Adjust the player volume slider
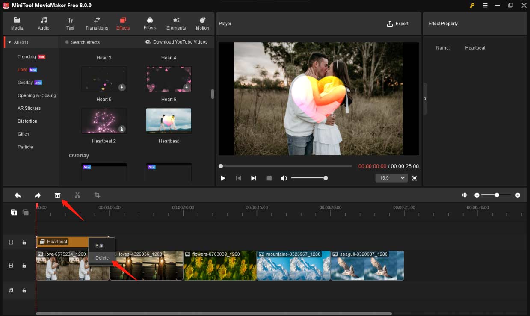The height and width of the screenshot is (316, 530). coord(308,178)
